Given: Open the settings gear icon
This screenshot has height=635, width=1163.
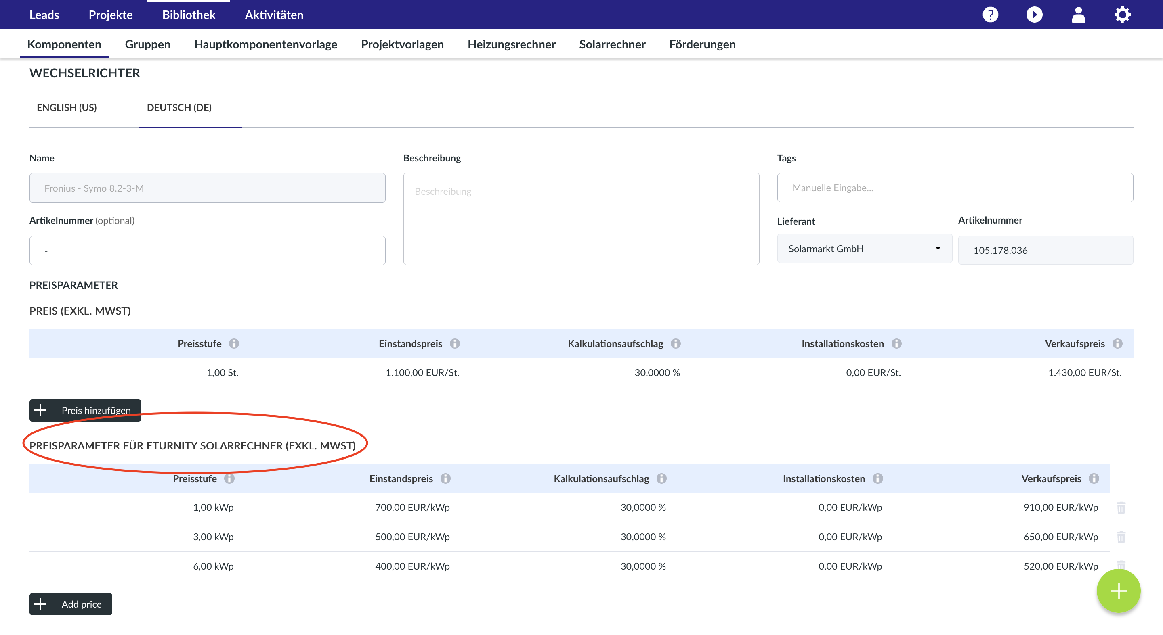Looking at the screenshot, I should coord(1122,15).
